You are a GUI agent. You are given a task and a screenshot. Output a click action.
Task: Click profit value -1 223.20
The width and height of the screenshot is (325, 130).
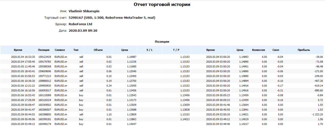[317, 114]
